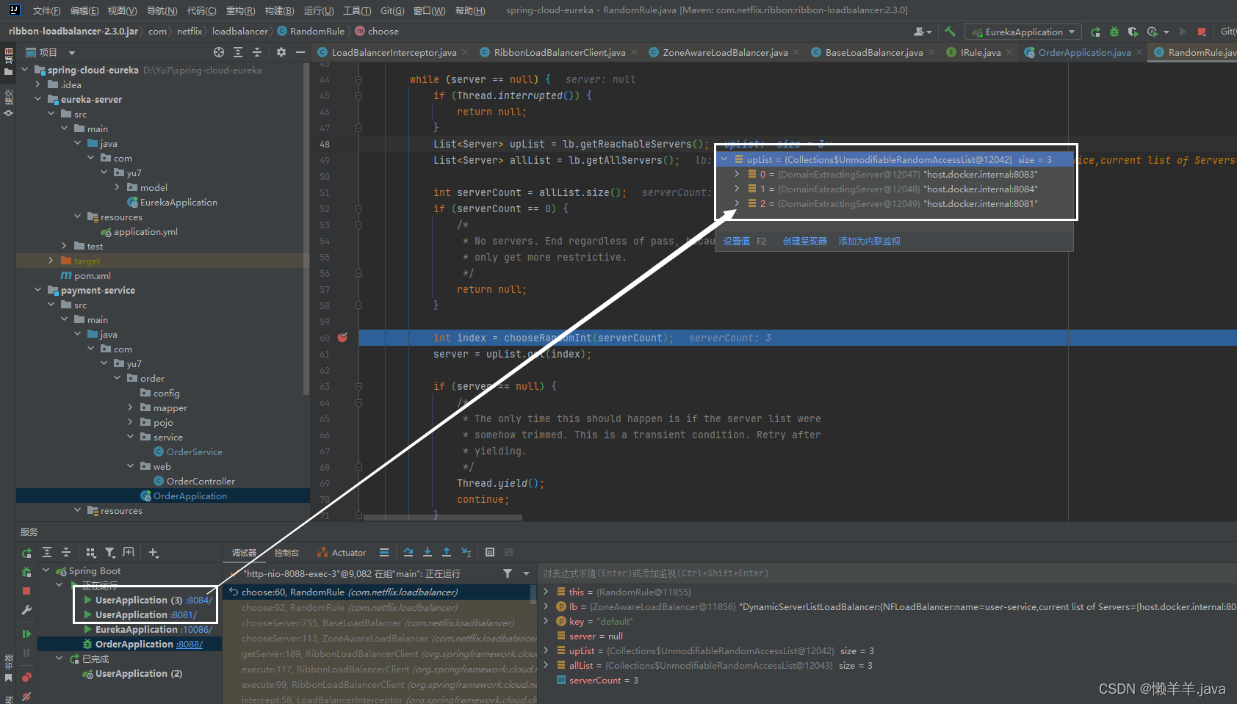Open the 文件(F) menu
The width and height of the screenshot is (1237, 704).
point(46,10)
